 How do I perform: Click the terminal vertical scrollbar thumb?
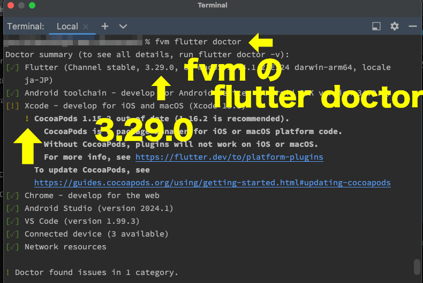[x=417, y=266]
